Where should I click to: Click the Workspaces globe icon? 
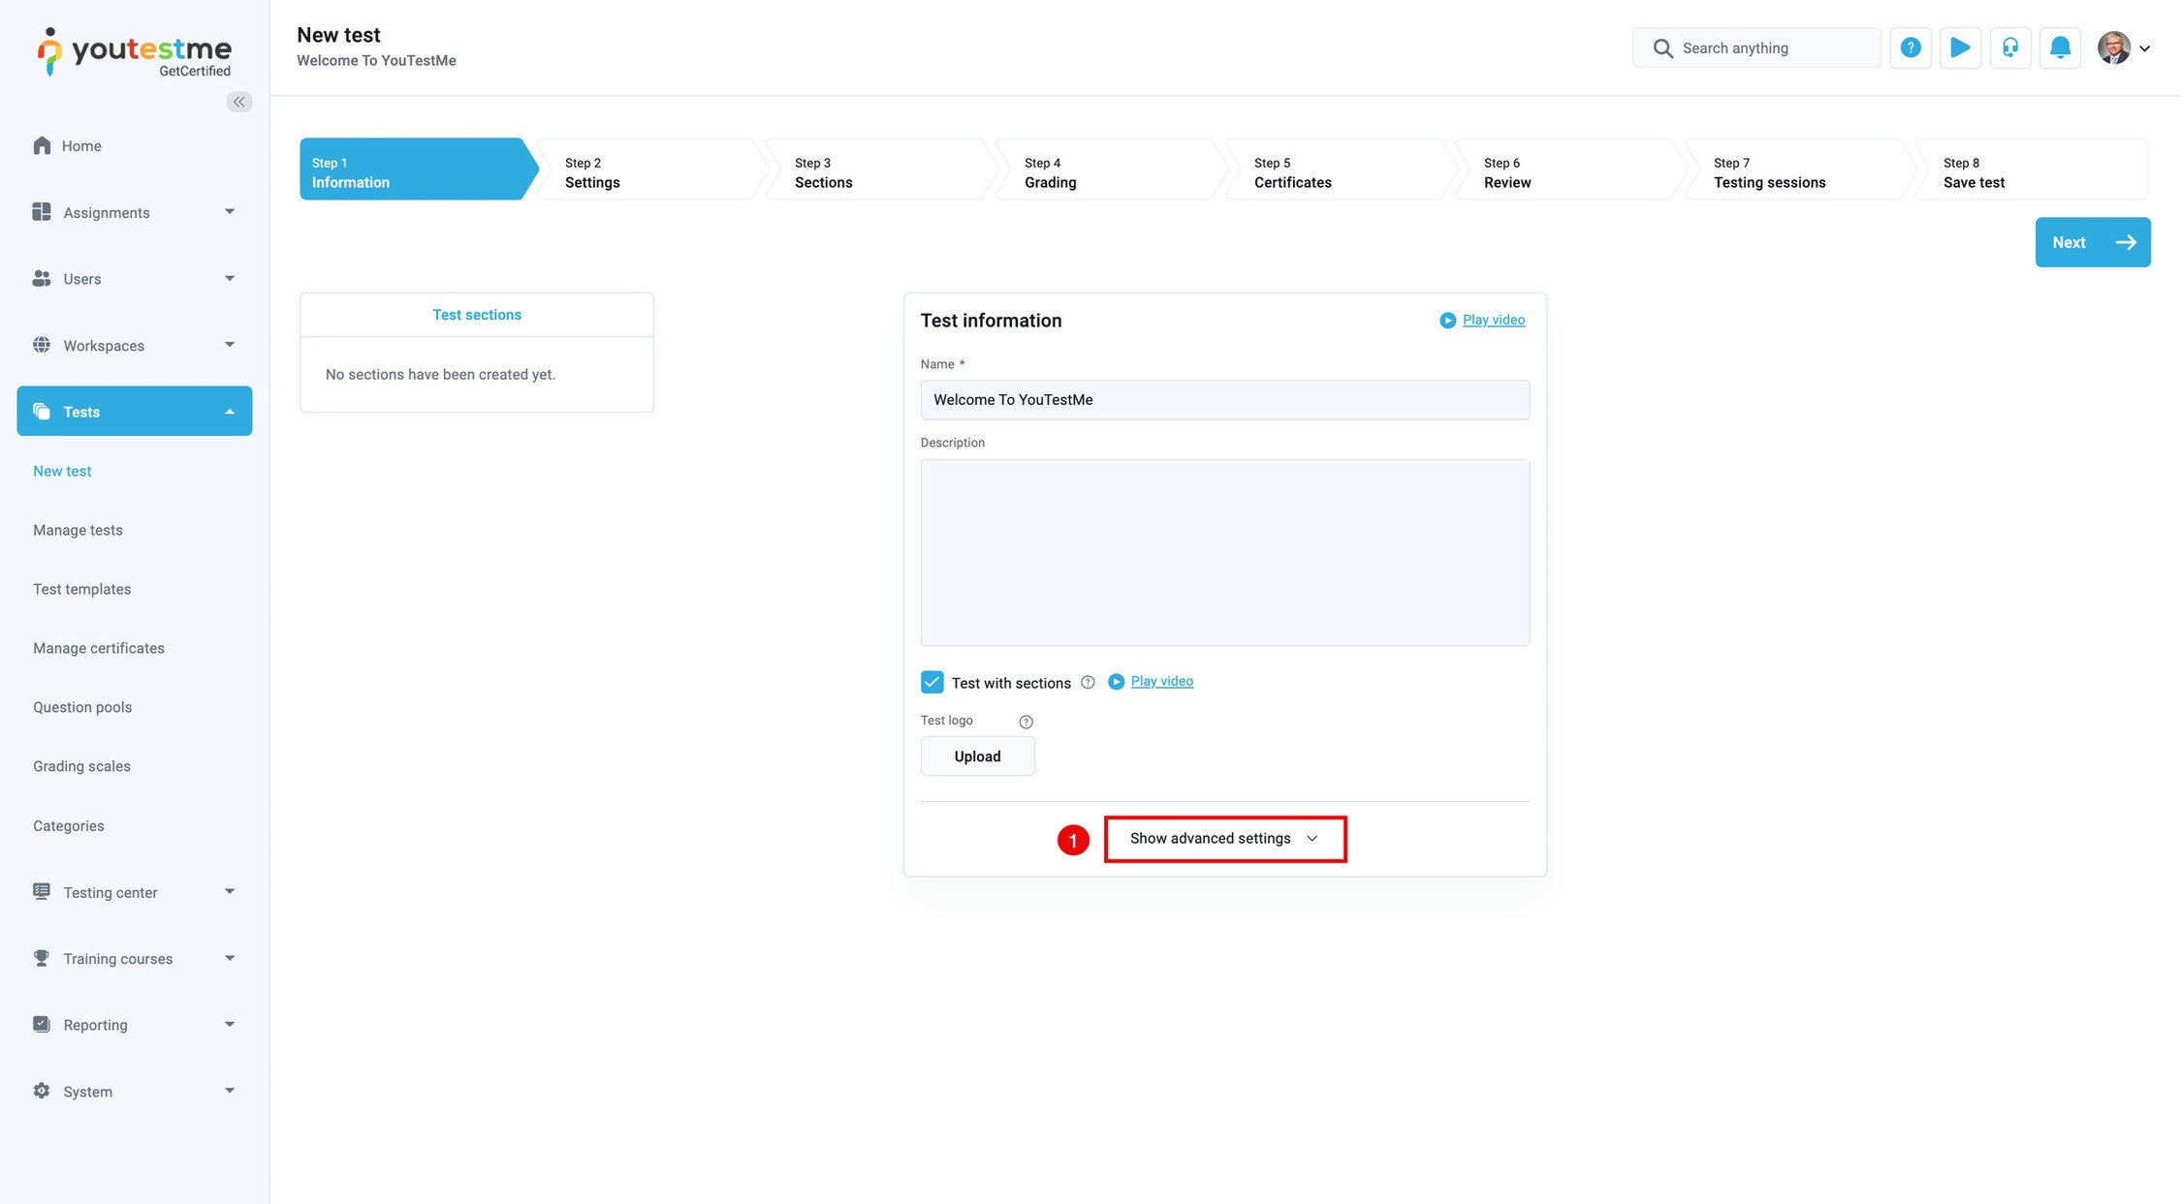pos(42,345)
